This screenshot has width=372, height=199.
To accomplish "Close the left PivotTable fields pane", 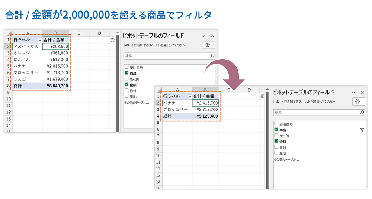I will coord(212,36).
